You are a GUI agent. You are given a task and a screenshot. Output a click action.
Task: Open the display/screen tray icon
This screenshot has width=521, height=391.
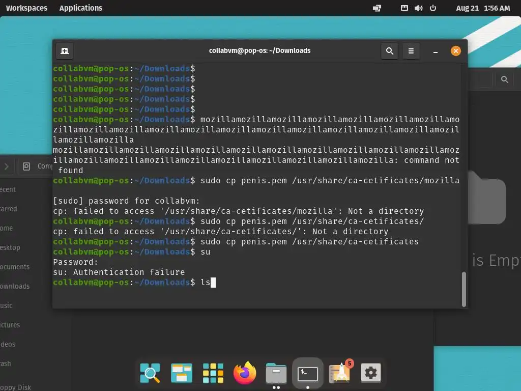point(377,8)
